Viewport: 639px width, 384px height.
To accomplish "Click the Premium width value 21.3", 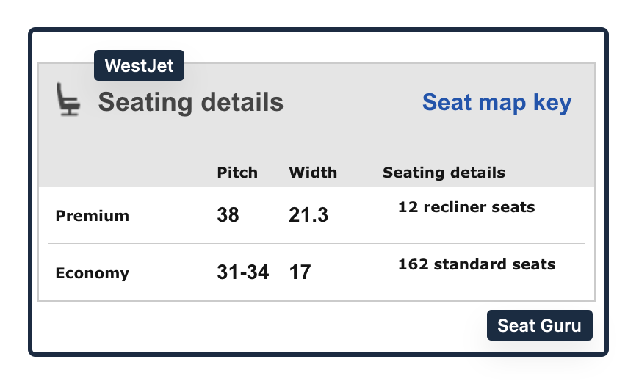I will (x=308, y=215).
